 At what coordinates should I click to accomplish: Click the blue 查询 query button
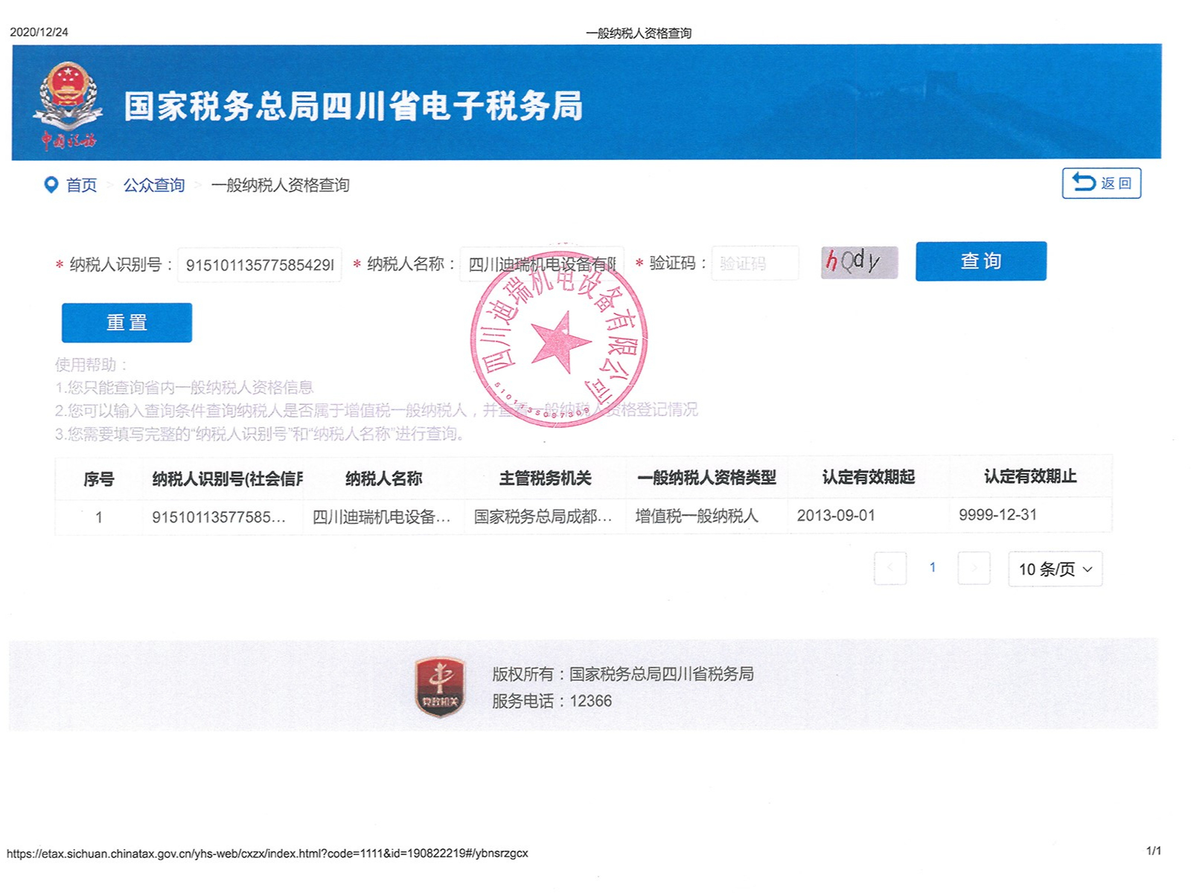pos(980,261)
